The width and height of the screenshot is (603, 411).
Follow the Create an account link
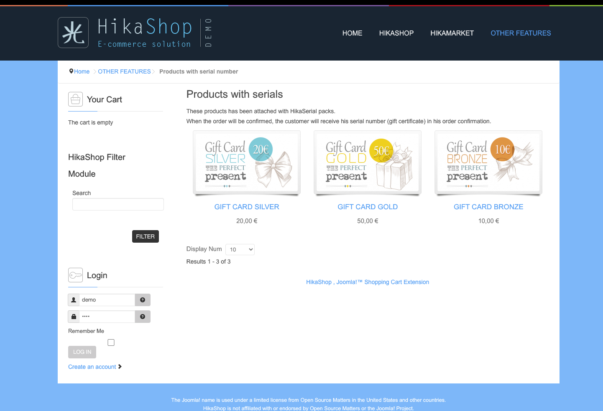click(x=92, y=367)
